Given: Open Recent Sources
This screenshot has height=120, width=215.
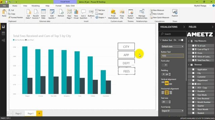Looking at the screenshot, I should tap(36, 14).
